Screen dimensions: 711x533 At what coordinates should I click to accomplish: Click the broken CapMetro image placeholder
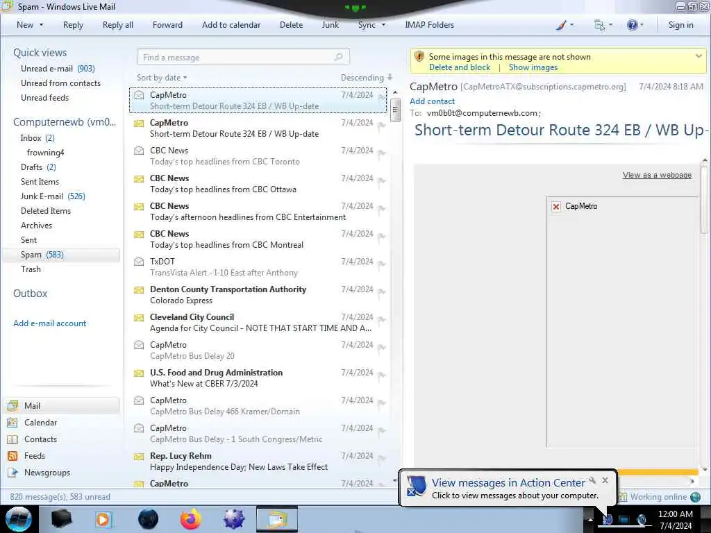click(x=556, y=207)
